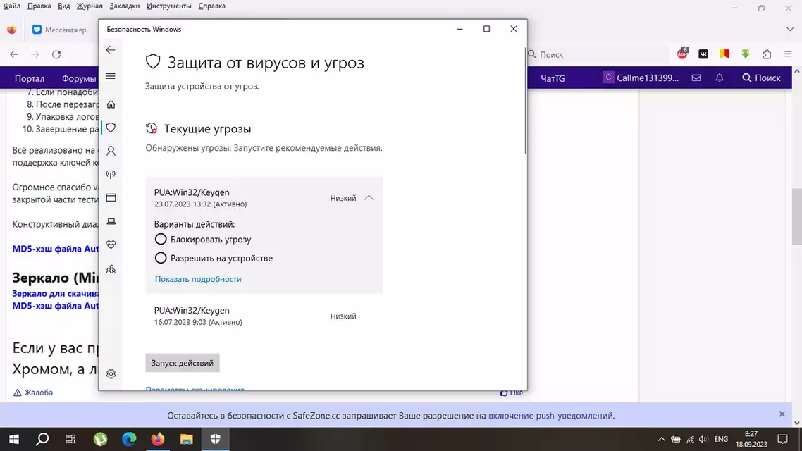Open Firefox 'Правка' menu

(x=39, y=6)
